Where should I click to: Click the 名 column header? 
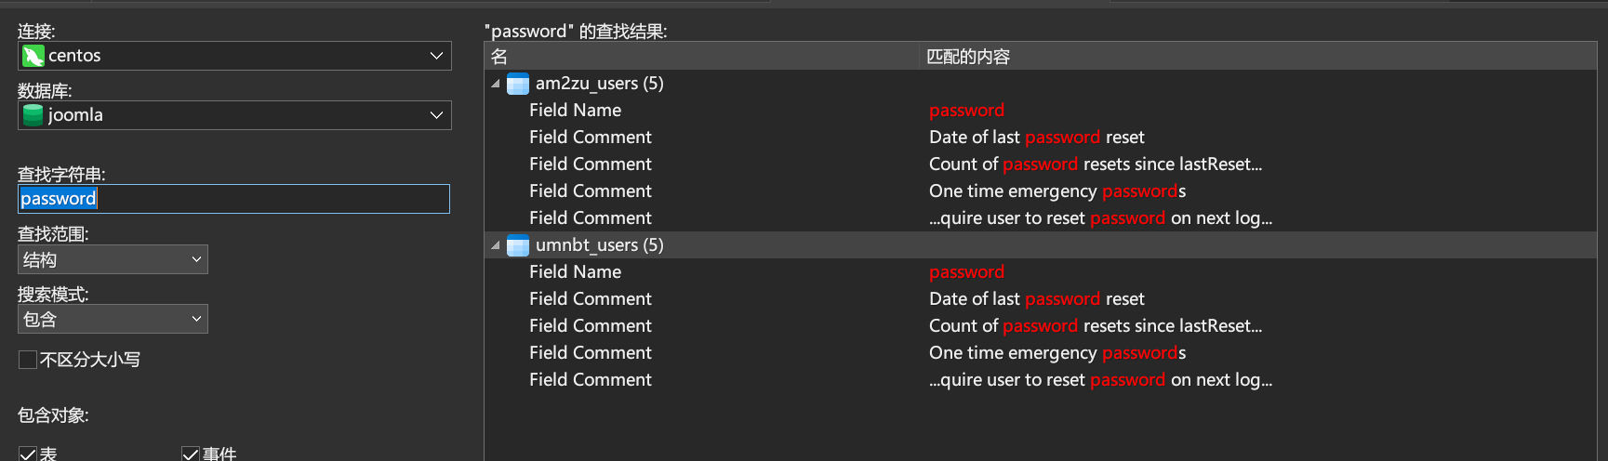[702, 57]
